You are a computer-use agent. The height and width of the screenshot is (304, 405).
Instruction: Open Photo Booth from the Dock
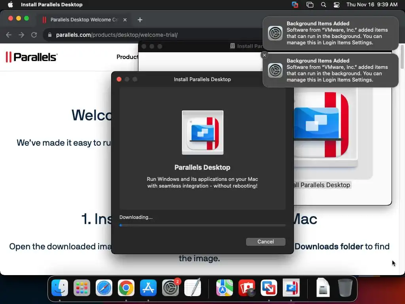pyautogui.click(x=247, y=288)
